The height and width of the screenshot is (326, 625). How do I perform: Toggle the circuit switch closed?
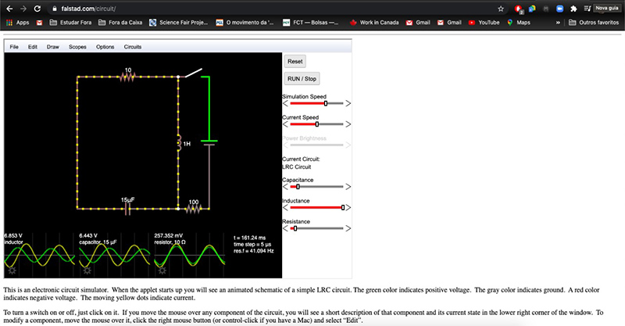[192, 73]
